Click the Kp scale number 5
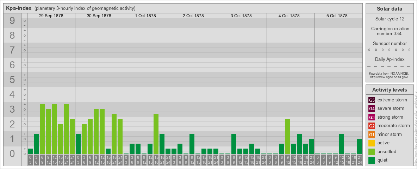This screenshot has width=417, height=169. [12, 80]
